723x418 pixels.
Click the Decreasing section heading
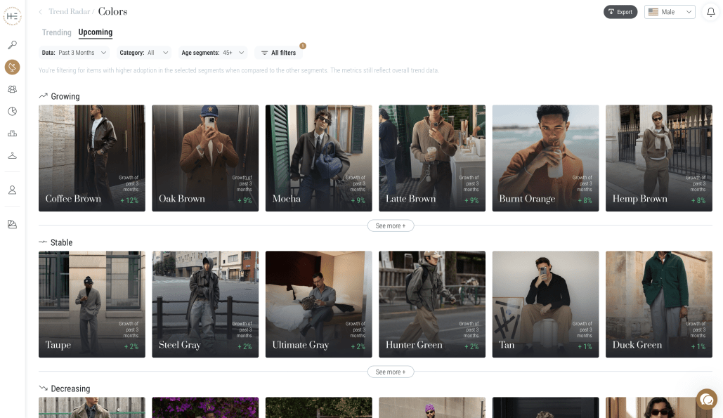pyautogui.click(x=70, y=388)
